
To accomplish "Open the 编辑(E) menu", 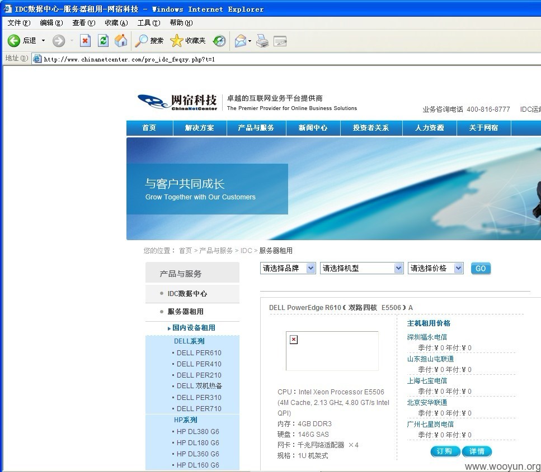I will 51,23.
